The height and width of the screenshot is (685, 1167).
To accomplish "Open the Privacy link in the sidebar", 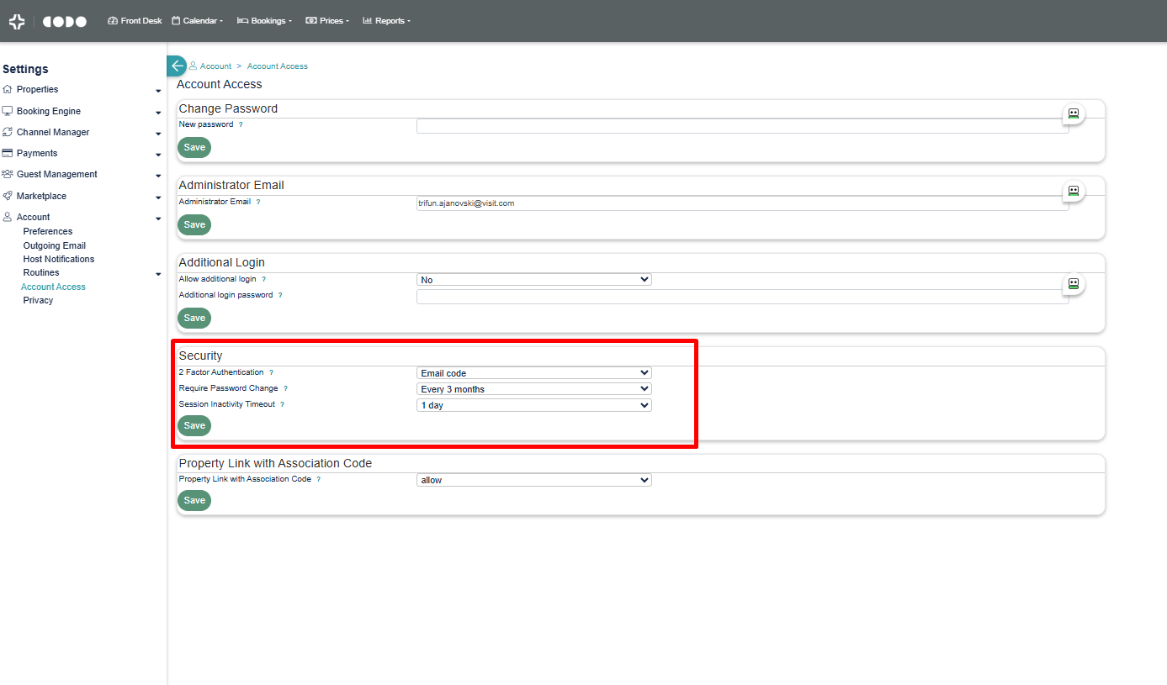I will point(38,301).
